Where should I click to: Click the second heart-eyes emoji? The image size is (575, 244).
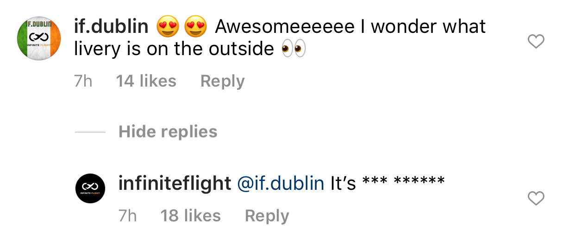coord(195,27)
